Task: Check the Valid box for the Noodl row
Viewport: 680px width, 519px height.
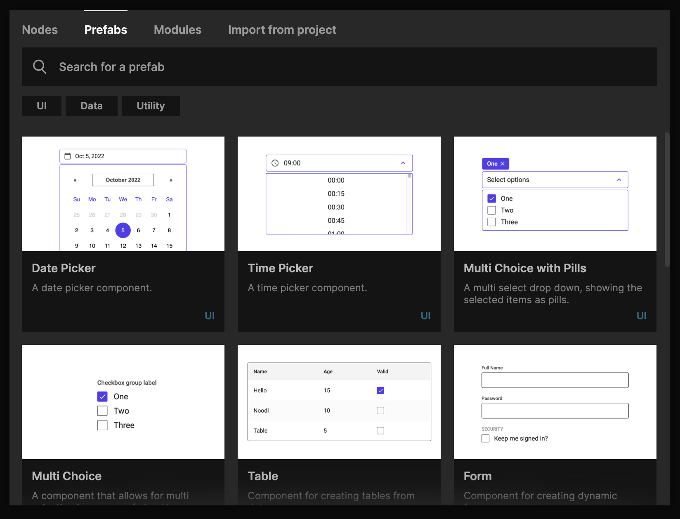Action: [380, 410]
